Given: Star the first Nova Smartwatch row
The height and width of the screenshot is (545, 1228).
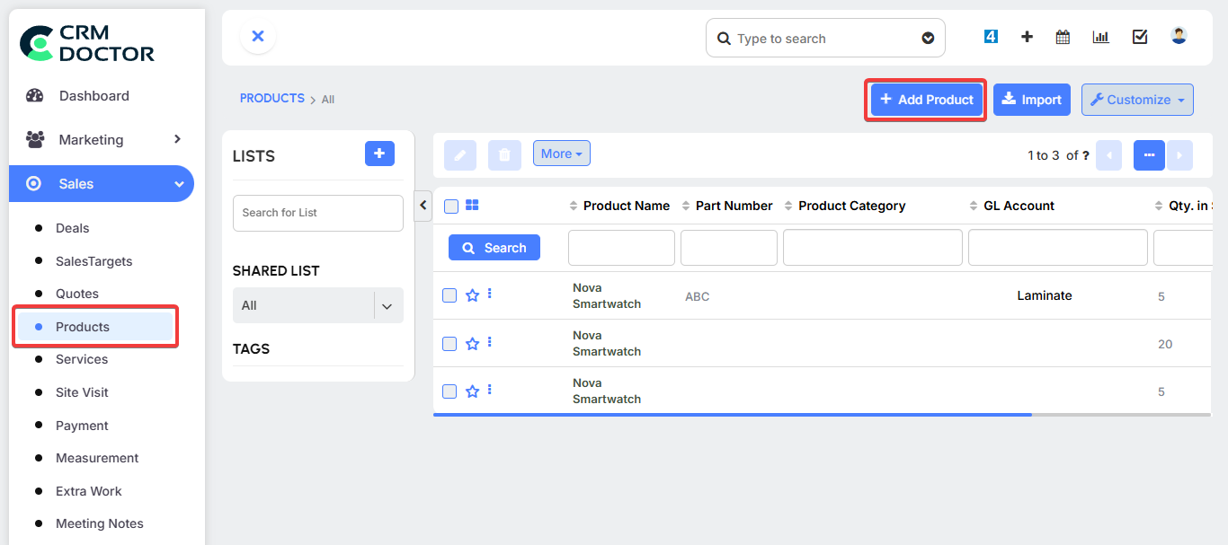Looking at the screenshot, I should 472,295.
